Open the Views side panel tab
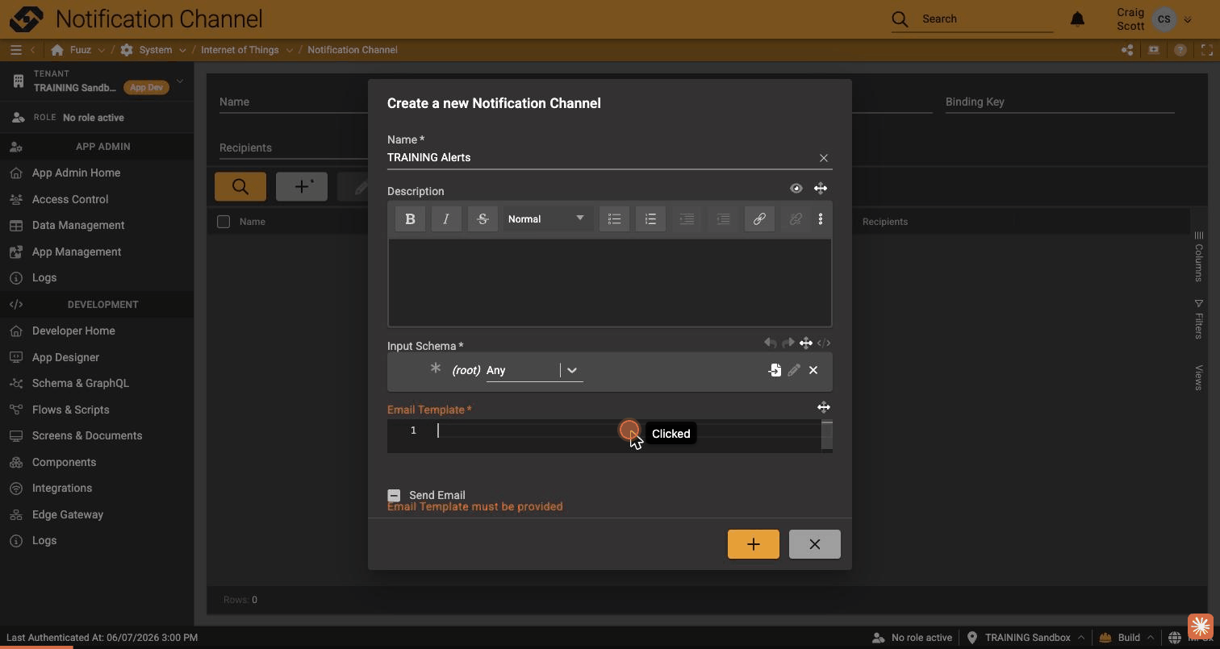Image resolution: width=1220 pixels, height=649 pixels. click(1199, 377)
